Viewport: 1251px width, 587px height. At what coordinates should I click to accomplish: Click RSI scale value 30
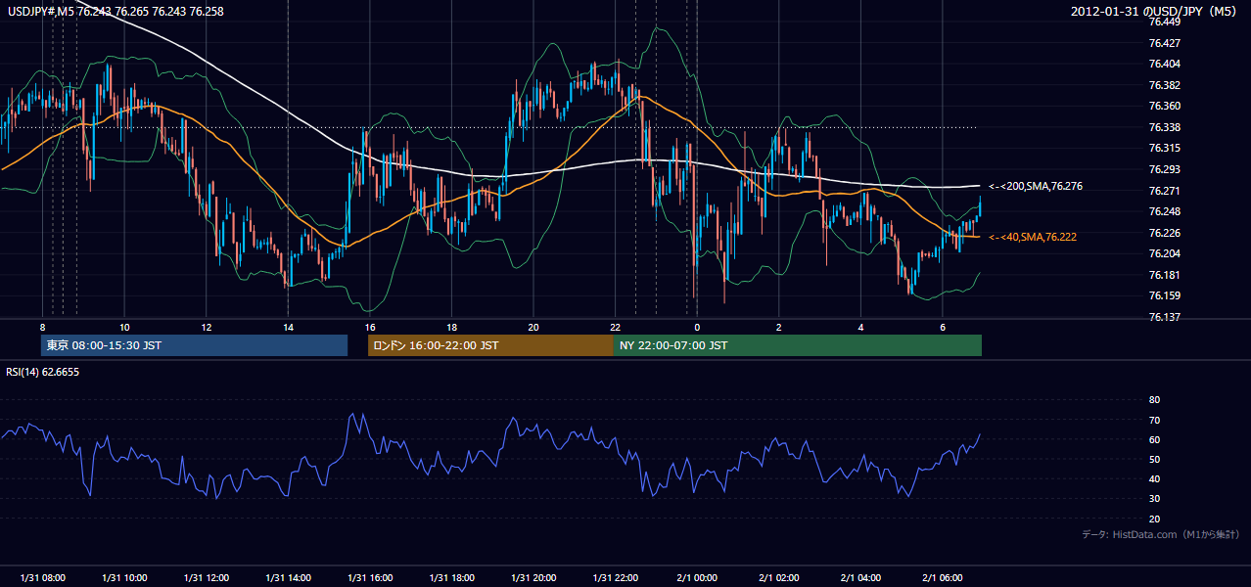point(1154,499)
